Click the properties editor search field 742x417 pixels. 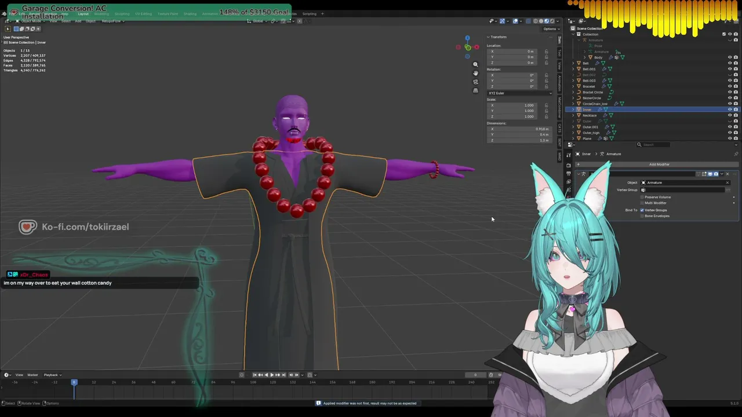[654, 145]
